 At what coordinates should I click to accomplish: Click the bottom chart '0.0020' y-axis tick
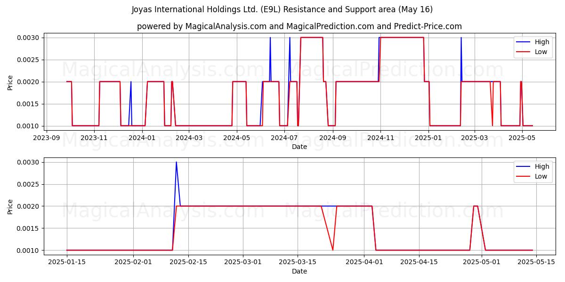[x=29, y=206]
